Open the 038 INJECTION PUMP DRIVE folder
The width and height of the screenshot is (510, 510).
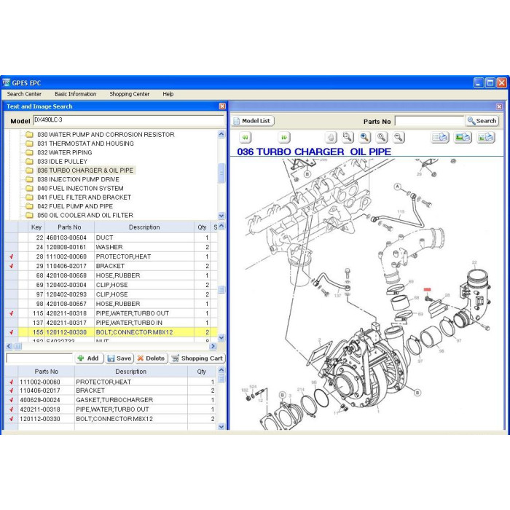pos(78,179)
